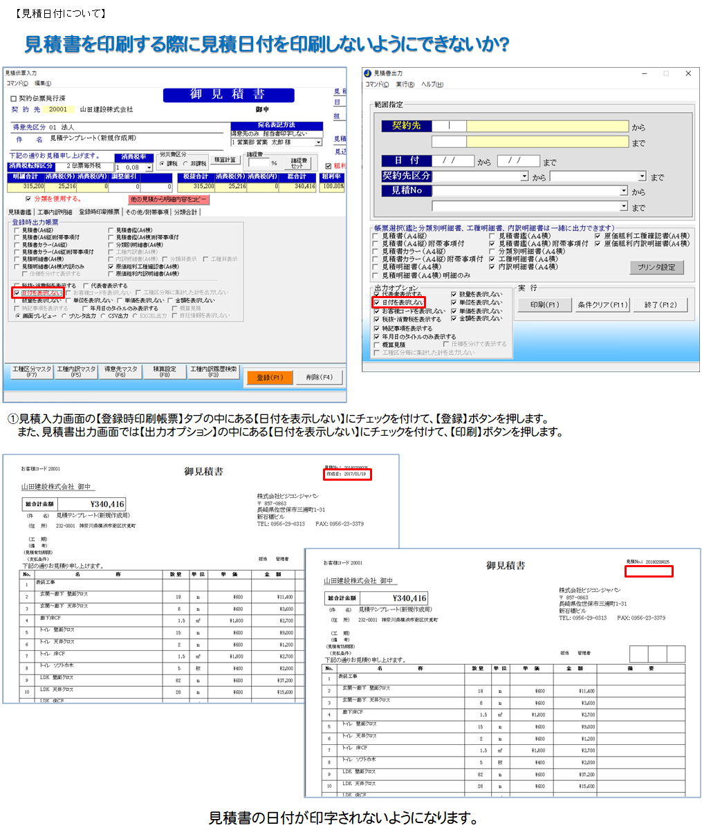The height and width of the screenshot is (830, 702).
Task: Click the 印刷(F1) button
Action: pos(545,305)
